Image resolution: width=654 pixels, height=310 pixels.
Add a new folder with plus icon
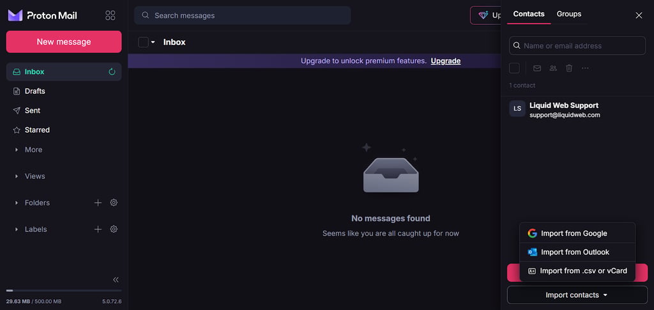click(98, 203)
